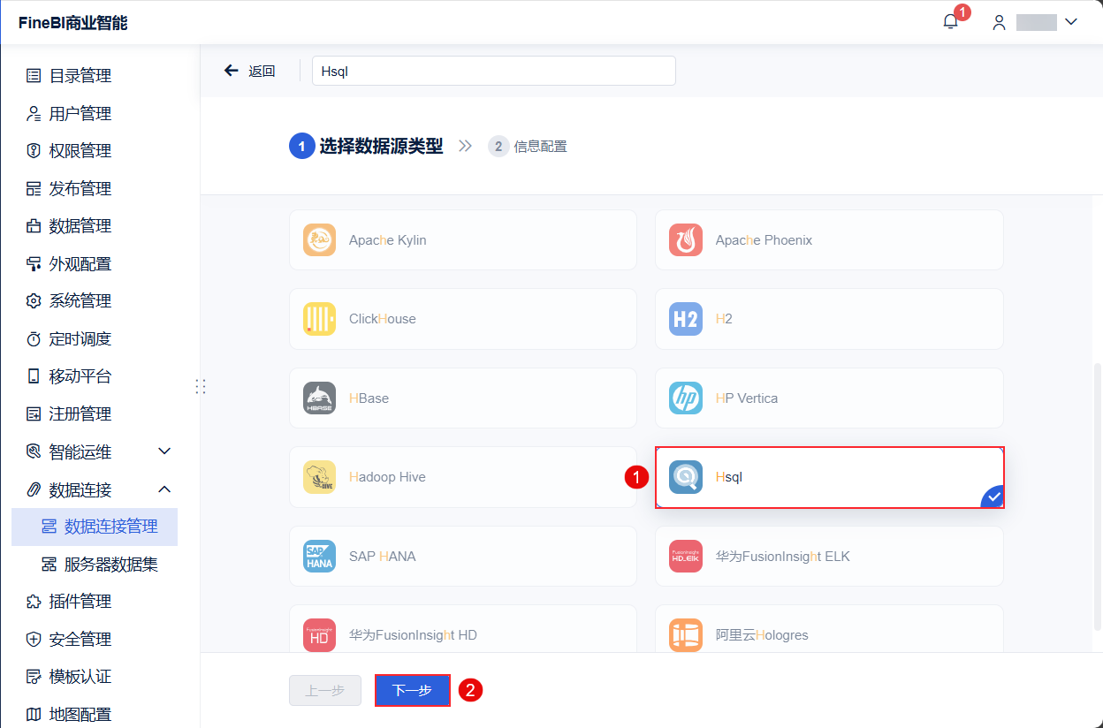Choose the Hadoop Hive text label
Image resolution: width=1103 pixels, height=728 pixels.
coord(387,477)
